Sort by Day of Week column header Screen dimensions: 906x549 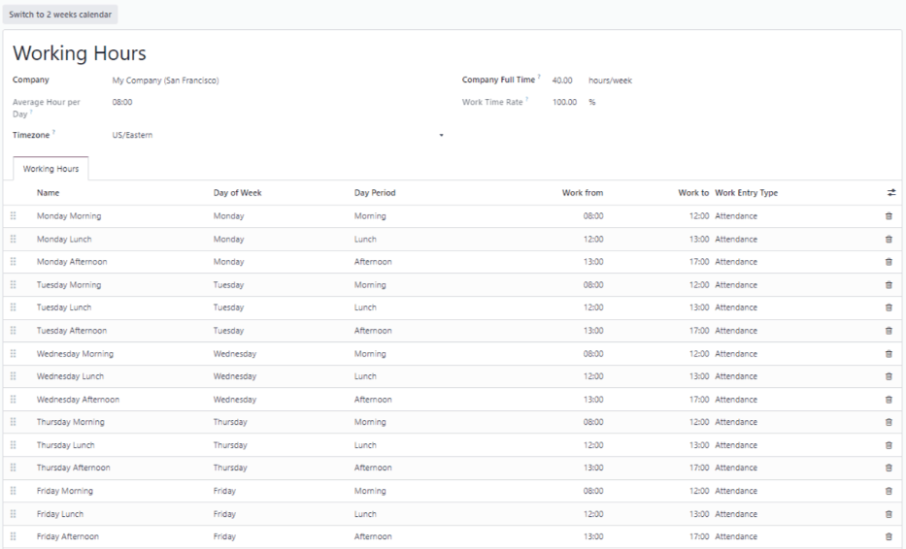(237, 193)
